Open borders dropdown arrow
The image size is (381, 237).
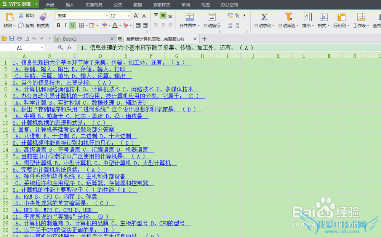click(x=86, y=25)
